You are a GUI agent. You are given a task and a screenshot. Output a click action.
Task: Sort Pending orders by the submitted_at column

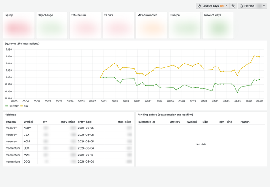click(147, 122)
